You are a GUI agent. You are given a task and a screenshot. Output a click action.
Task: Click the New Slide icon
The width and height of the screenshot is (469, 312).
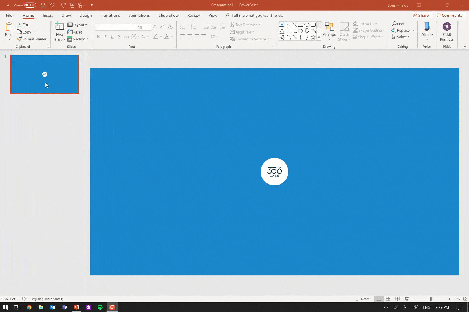click(x=60, y=26)
